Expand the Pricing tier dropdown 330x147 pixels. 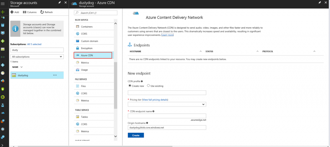click(x=167, y=104)
